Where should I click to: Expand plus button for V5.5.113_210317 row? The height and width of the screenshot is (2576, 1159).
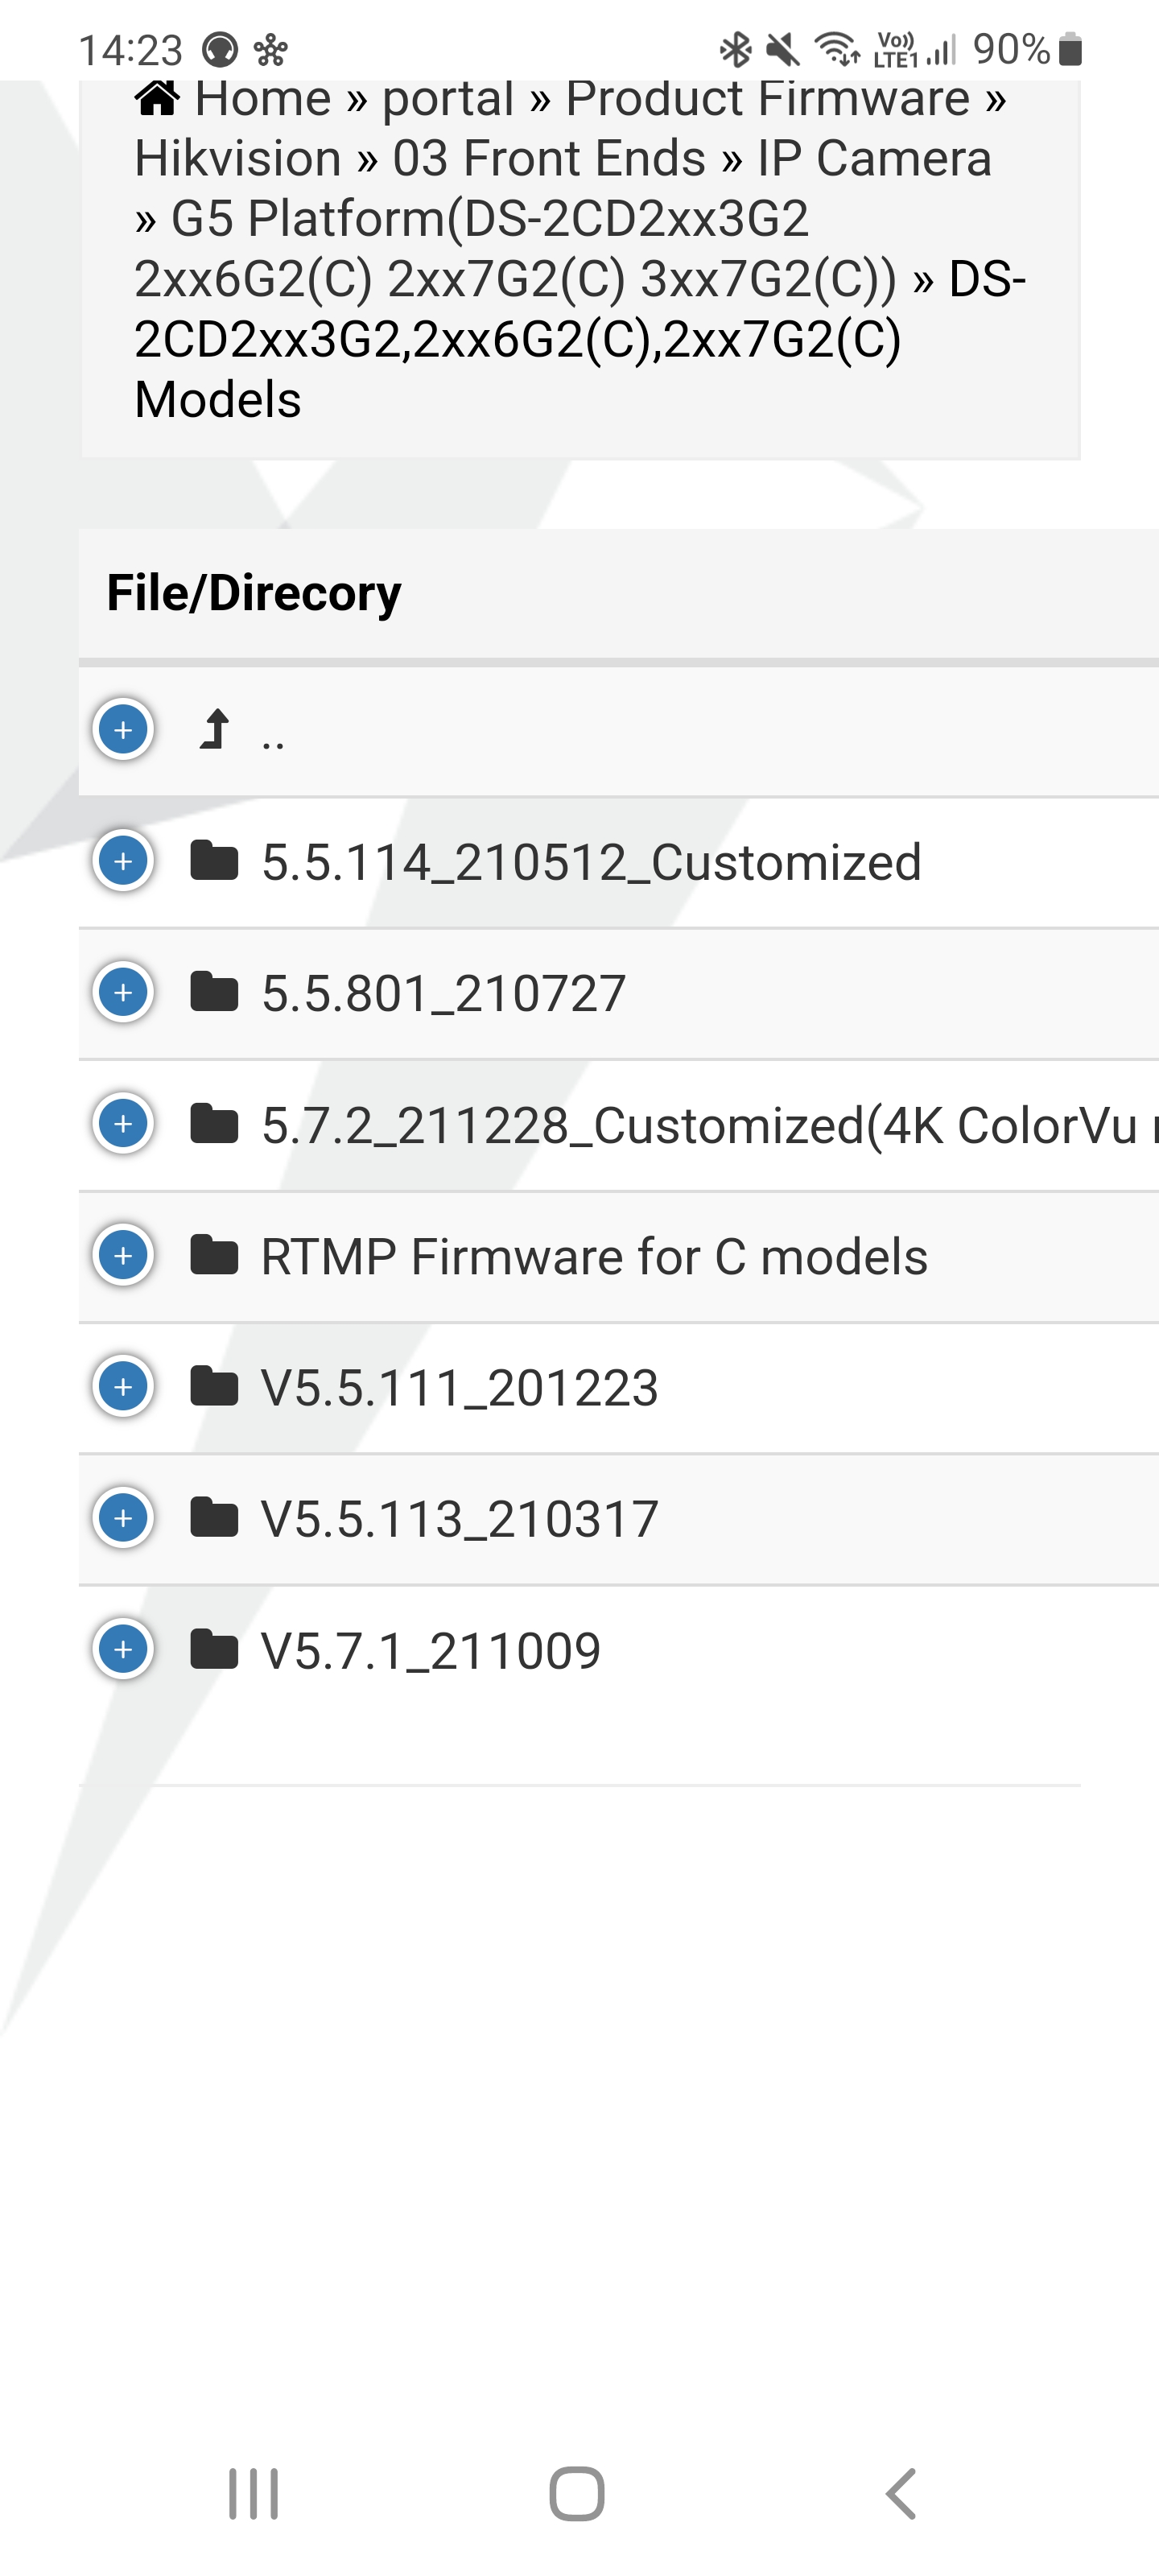[123, 1518]
